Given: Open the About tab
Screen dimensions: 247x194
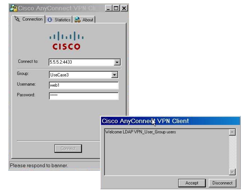Looking at the screenshot, I should (84, 20).
